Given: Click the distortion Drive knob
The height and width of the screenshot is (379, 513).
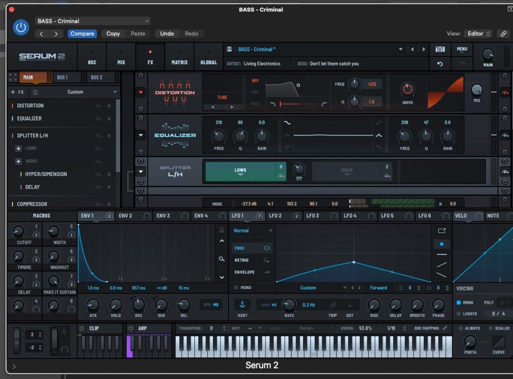Looking at the screenshot, I should [x=407, y=89].
